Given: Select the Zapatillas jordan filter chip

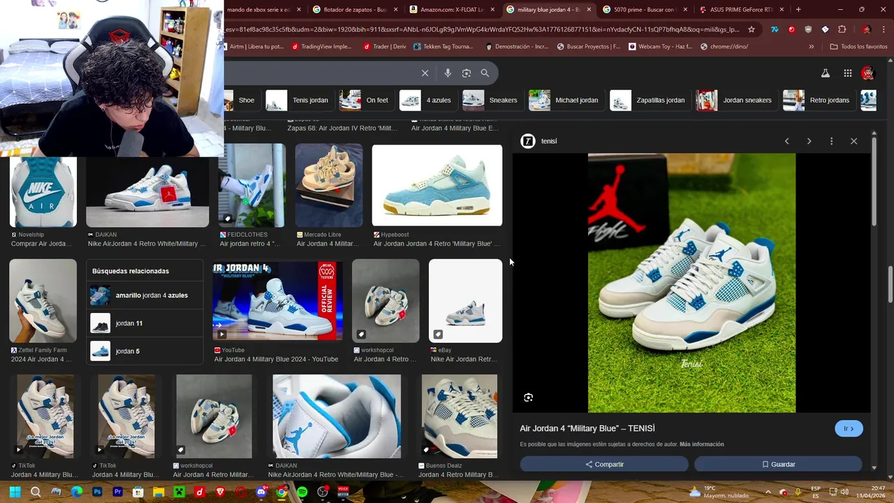Looking at the screenshot, I should point(649,100).
